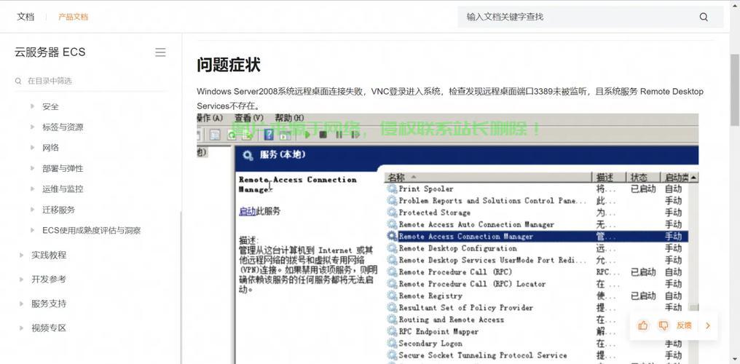Click the thumbs-down feedback icon
The height and width of the screenshot is (364, 740).
coord(664,325)
